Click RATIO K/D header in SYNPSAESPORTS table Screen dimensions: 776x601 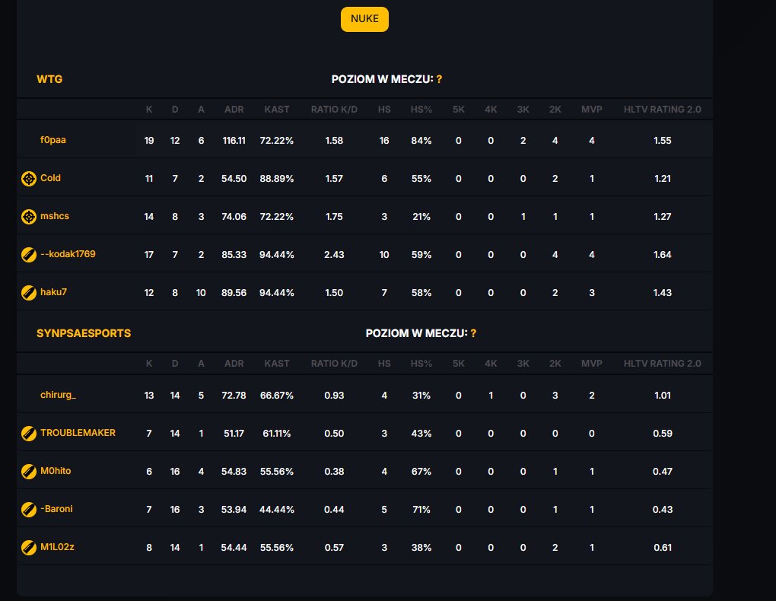pos(334,364)
